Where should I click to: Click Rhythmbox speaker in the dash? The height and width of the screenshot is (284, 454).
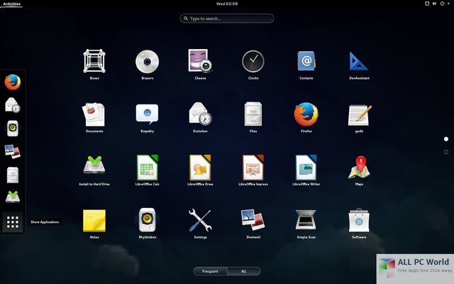[13, 129]
